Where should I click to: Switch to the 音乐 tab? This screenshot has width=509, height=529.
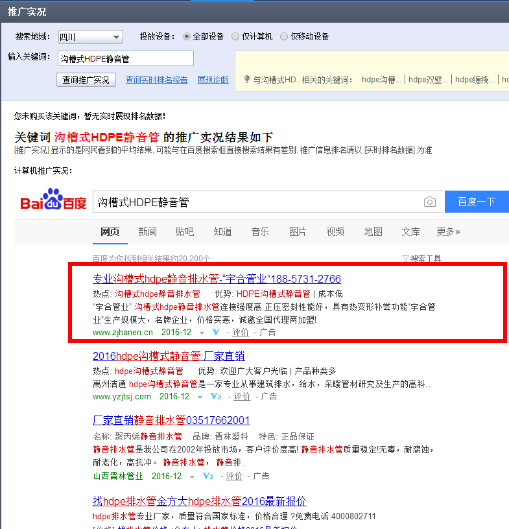(260, 231)
